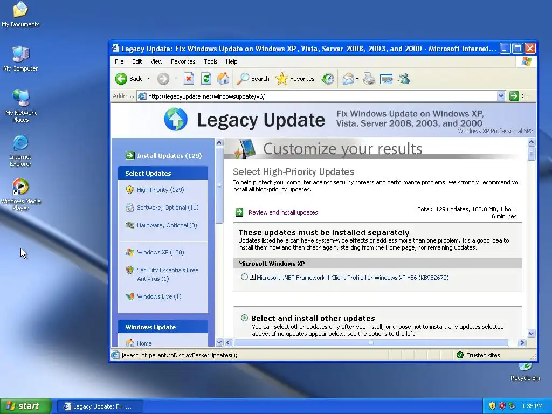The width and height of the screenshot is (552, 414).
Task: Click the Edit toolbar icon
Action: tap(386, 79)
